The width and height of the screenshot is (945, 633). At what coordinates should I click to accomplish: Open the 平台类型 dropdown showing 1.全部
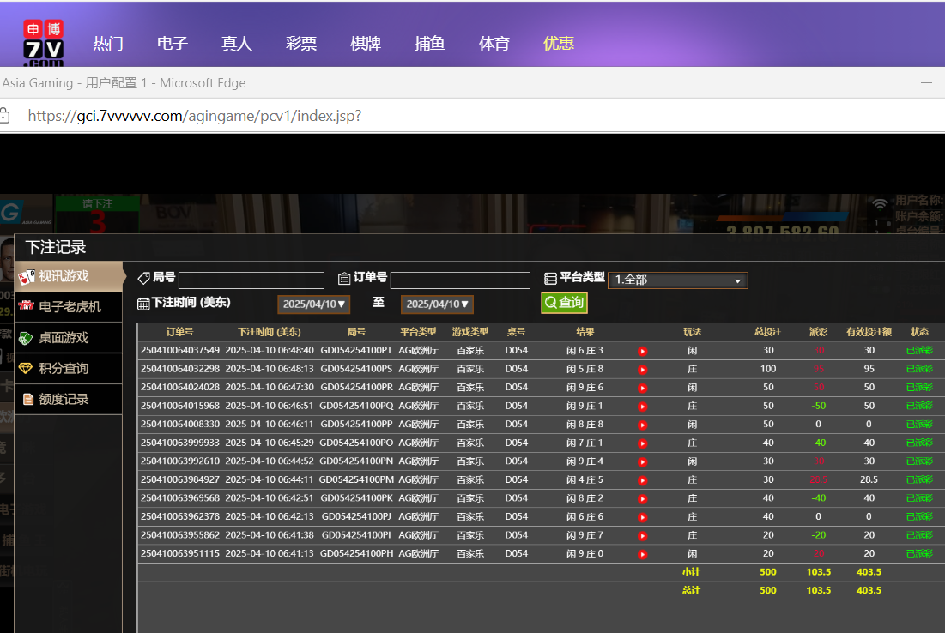tap(677, 280)
